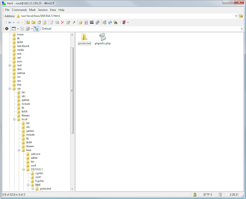Collapse the DEFAULT folder tree node
Screen dimensions: 246x199
click(x=24, y=170)
